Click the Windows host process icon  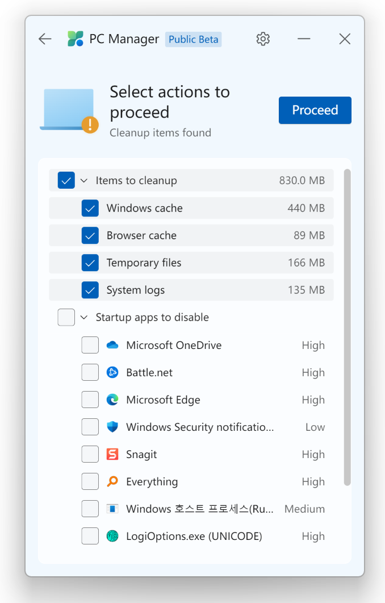tap(112, 509)
